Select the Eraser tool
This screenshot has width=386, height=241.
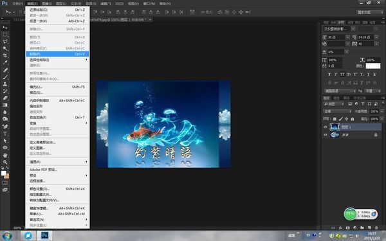5,98
